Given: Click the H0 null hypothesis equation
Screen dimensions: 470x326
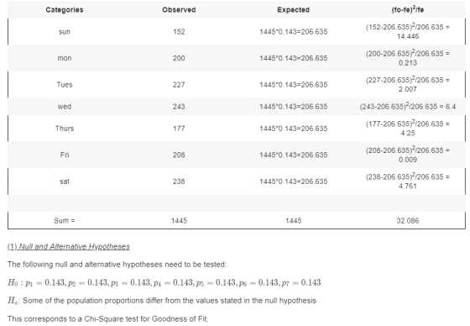Looking at the screenshot, I should point(164,283).
